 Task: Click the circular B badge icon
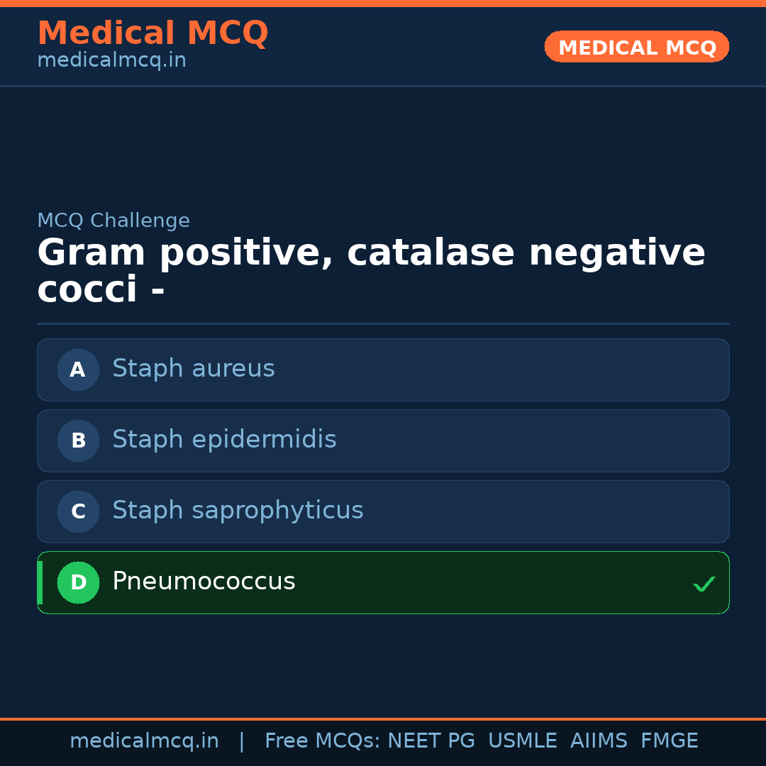point(78,440)
